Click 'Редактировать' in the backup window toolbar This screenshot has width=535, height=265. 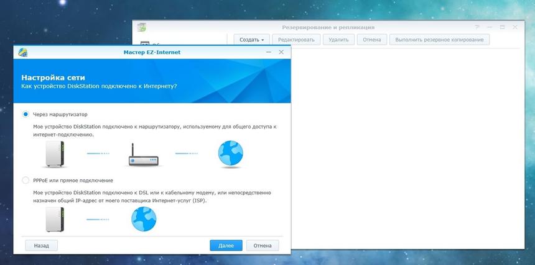tap(296, 40)
